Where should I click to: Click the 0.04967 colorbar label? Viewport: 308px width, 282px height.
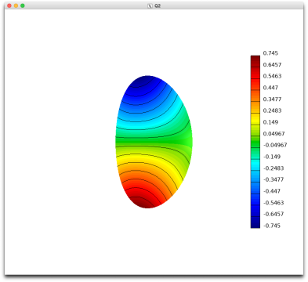(x=274, y=134)
